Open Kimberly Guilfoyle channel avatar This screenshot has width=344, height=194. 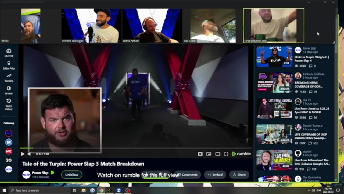[298, 76]
